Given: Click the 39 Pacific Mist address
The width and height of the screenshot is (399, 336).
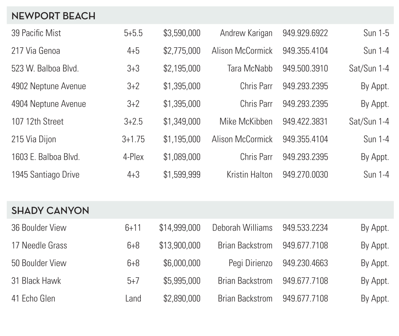Looking at the screenshot, I should tap(36, 33).
